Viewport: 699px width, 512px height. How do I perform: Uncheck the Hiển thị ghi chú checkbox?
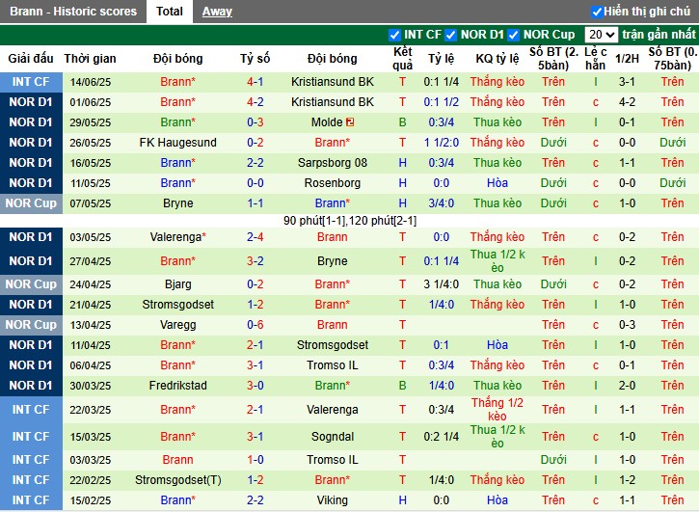pos(597,12)
